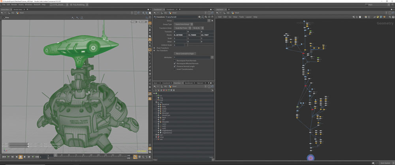Click the gear icon in Transform parameters
Screen dimensions: 395x165
pos(199,17)
